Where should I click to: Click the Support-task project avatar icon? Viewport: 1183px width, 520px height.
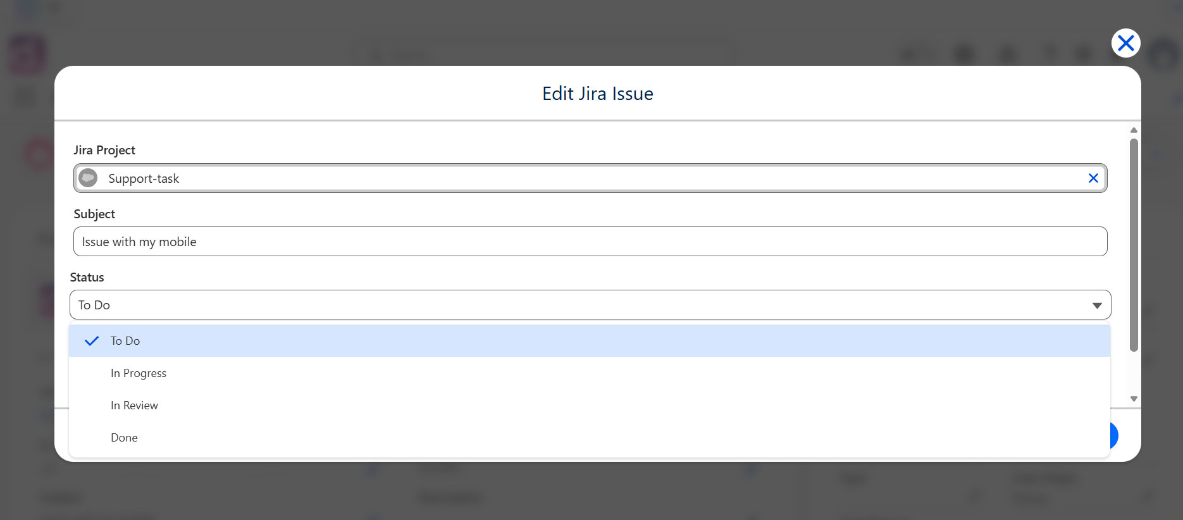point(88,178)
